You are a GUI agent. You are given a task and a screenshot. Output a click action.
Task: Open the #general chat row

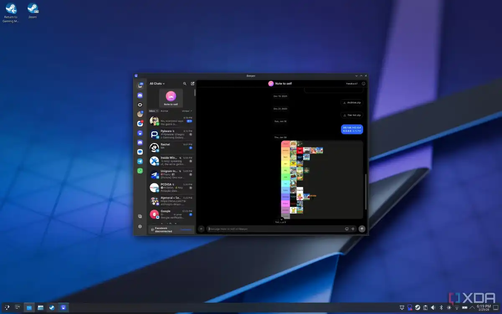171,201
